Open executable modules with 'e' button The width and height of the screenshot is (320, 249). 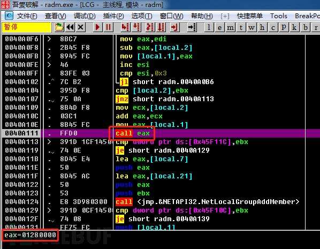click(x=219, y=27)
